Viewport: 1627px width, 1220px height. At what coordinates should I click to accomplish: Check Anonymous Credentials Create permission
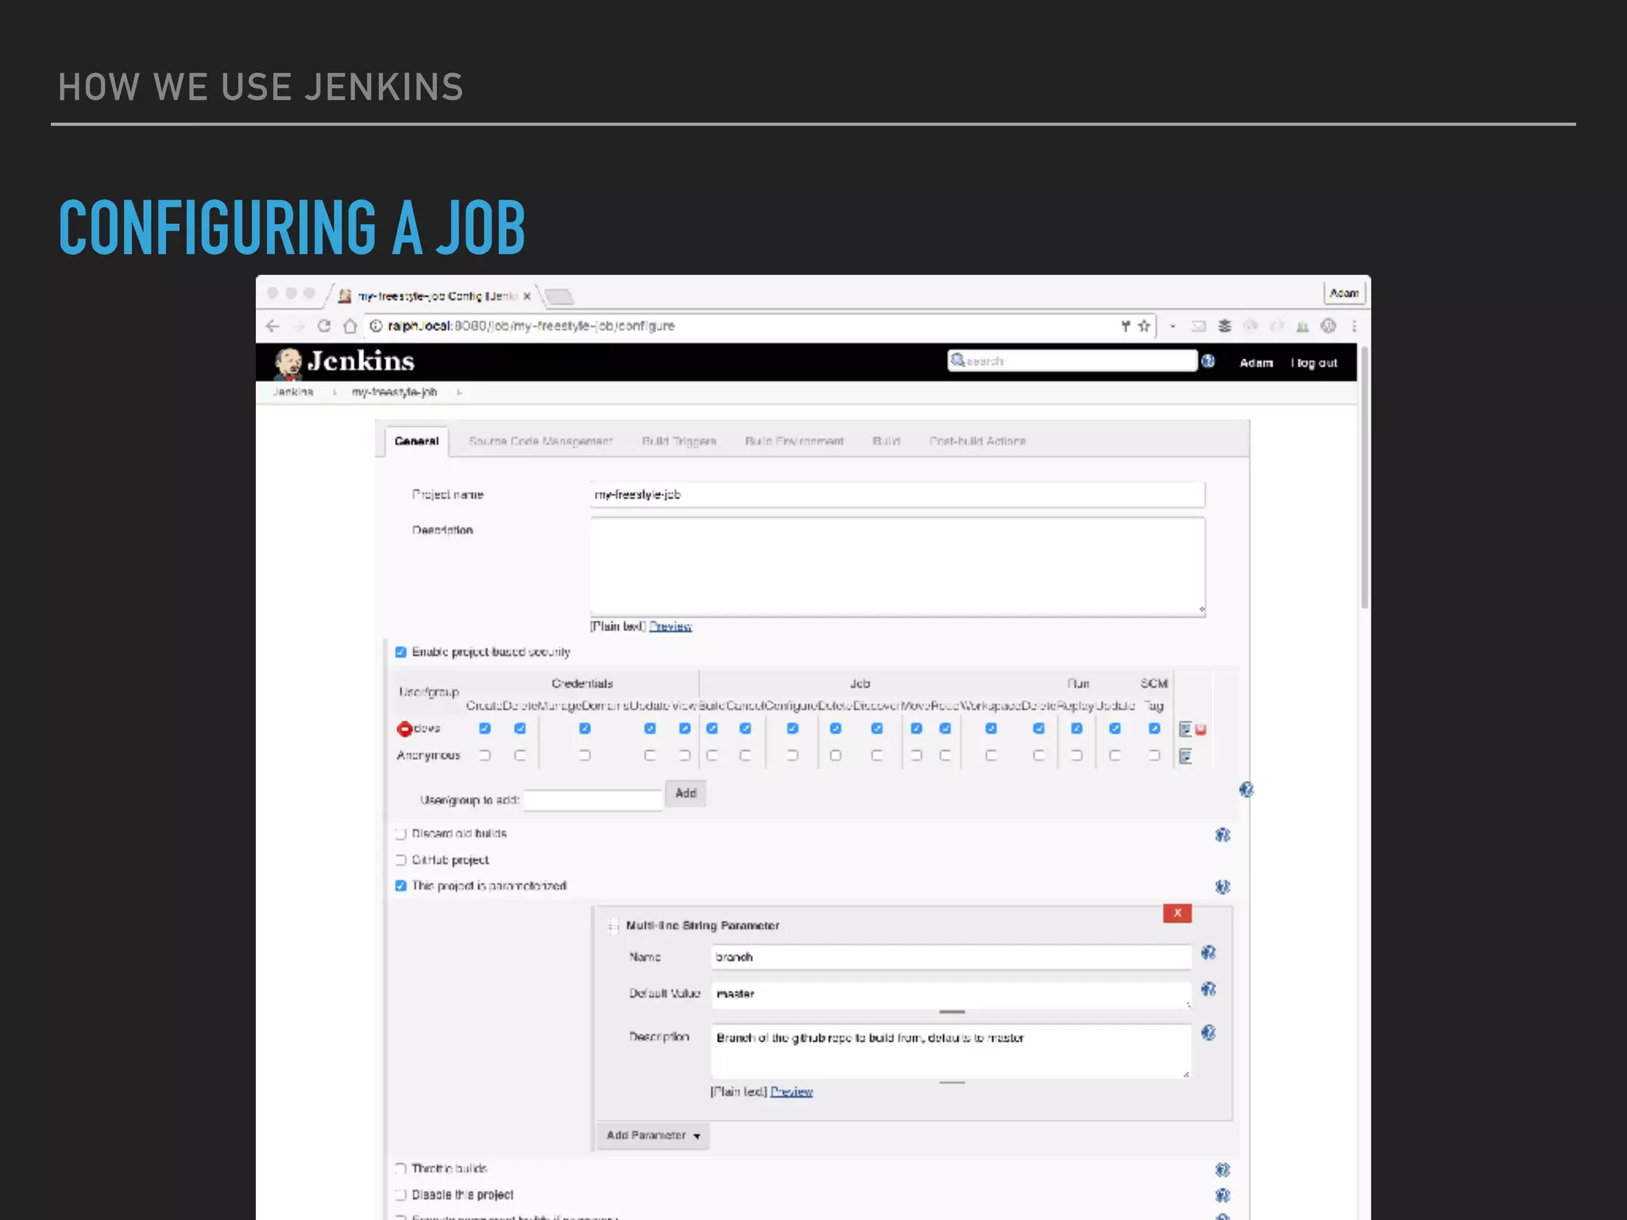point(485,755)
